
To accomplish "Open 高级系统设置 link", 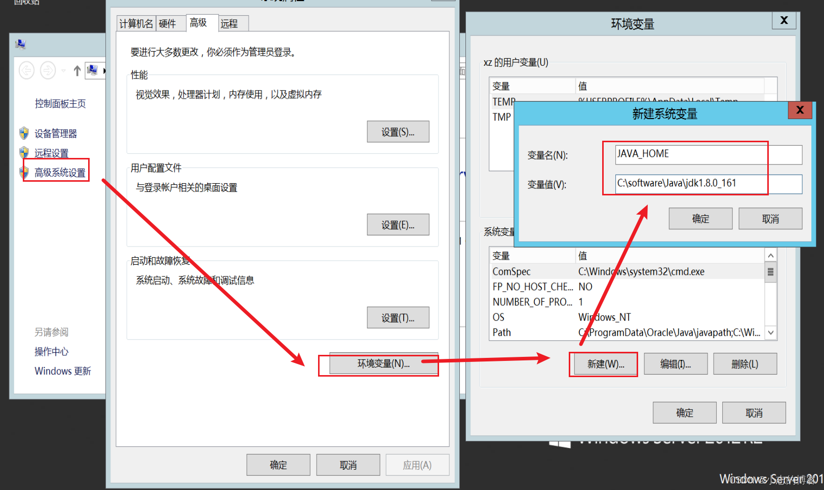I will coord(60,173).
